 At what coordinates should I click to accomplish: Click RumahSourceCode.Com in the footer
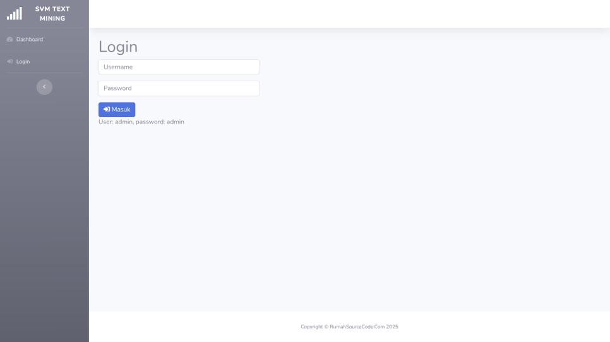point(358,327)
